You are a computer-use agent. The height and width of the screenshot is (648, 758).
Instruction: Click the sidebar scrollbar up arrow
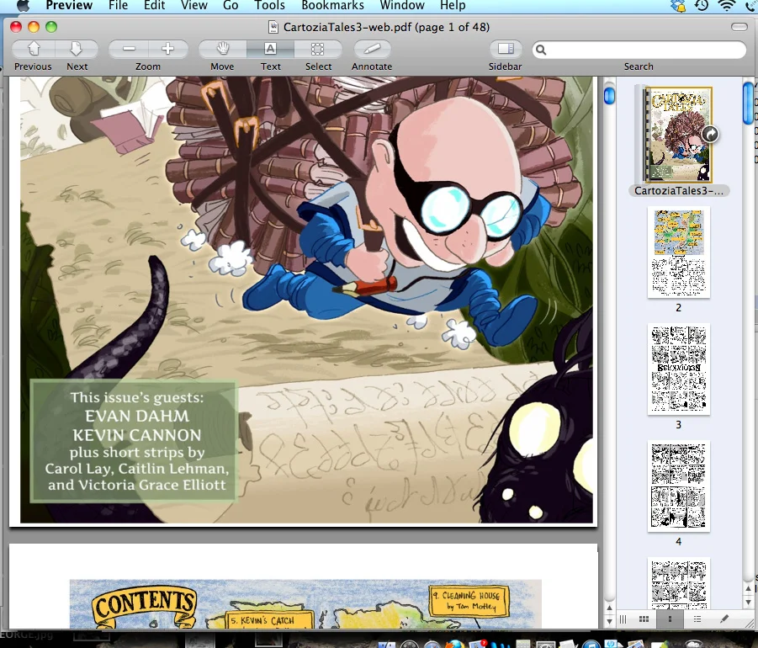point(749,588)
